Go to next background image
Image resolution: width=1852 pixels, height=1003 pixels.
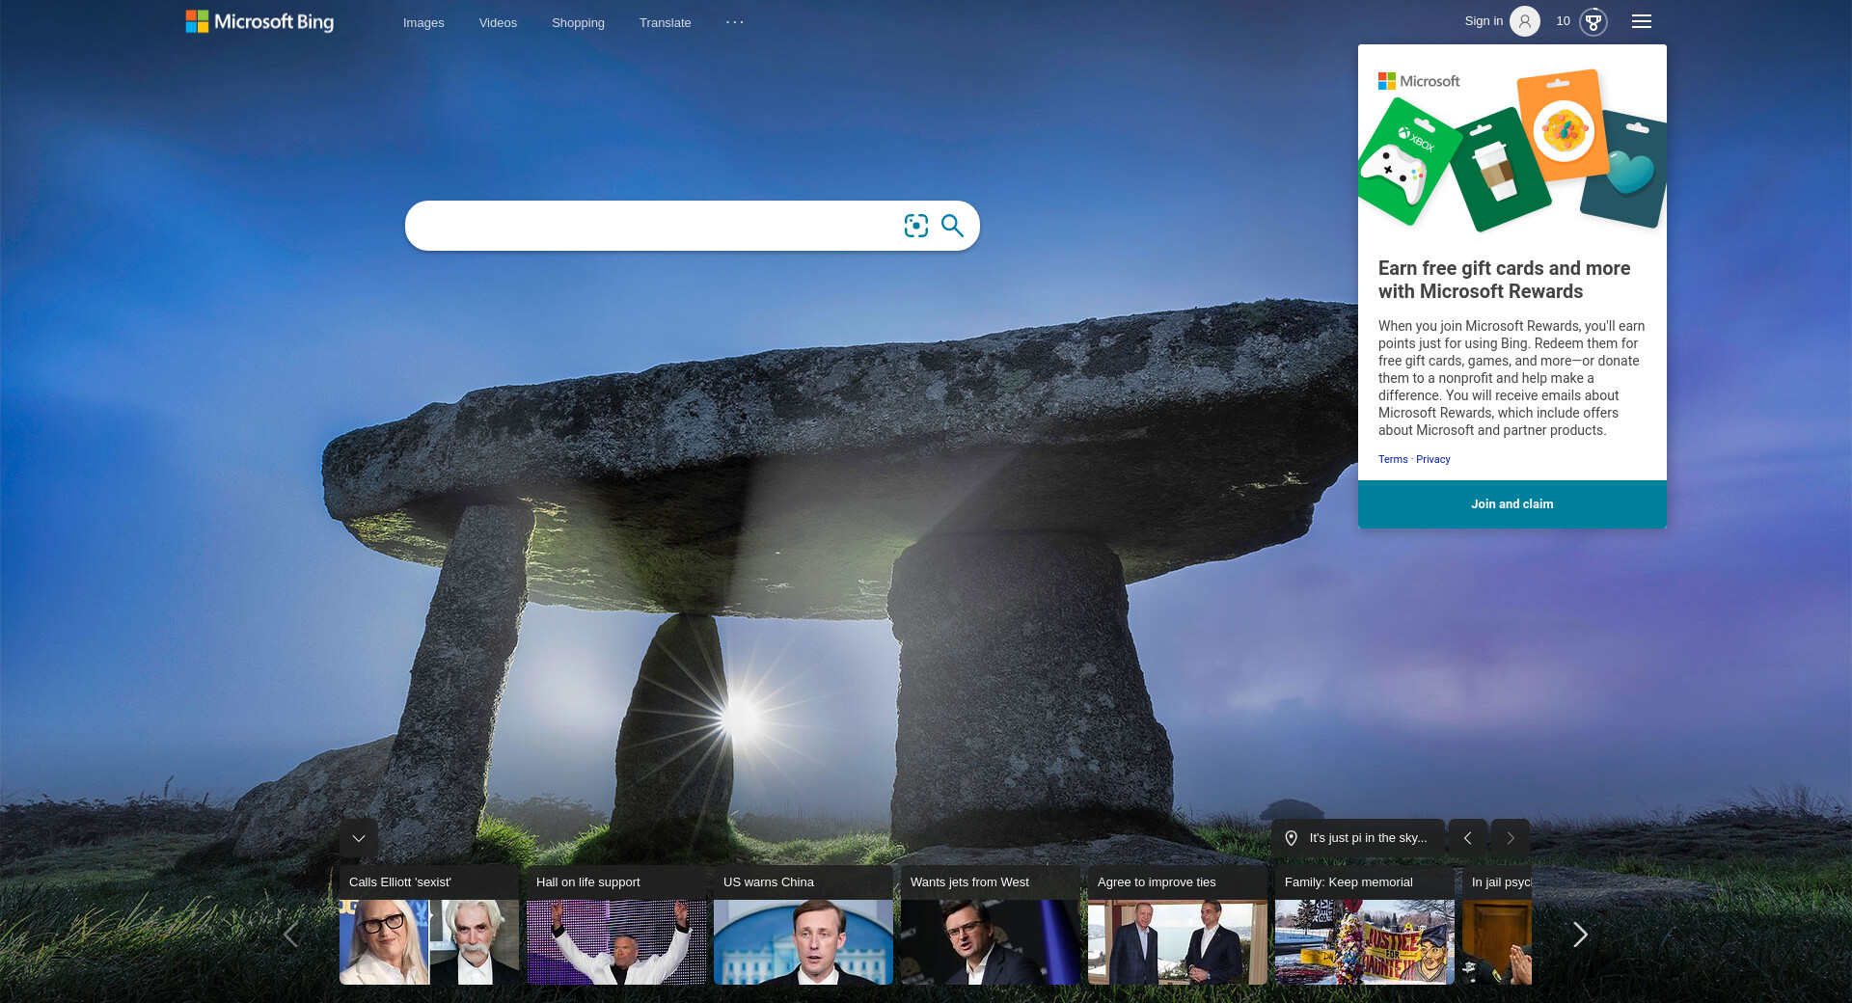pos(1510,838)
